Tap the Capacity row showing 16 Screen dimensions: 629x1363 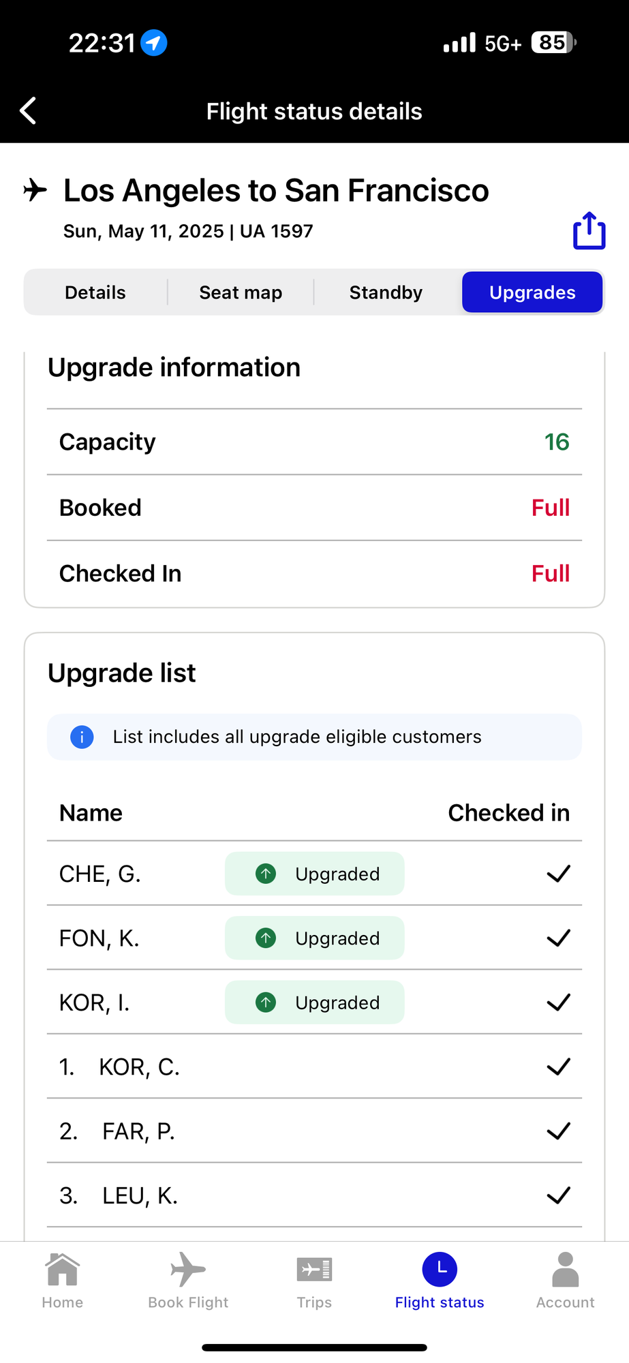point(314,442)
